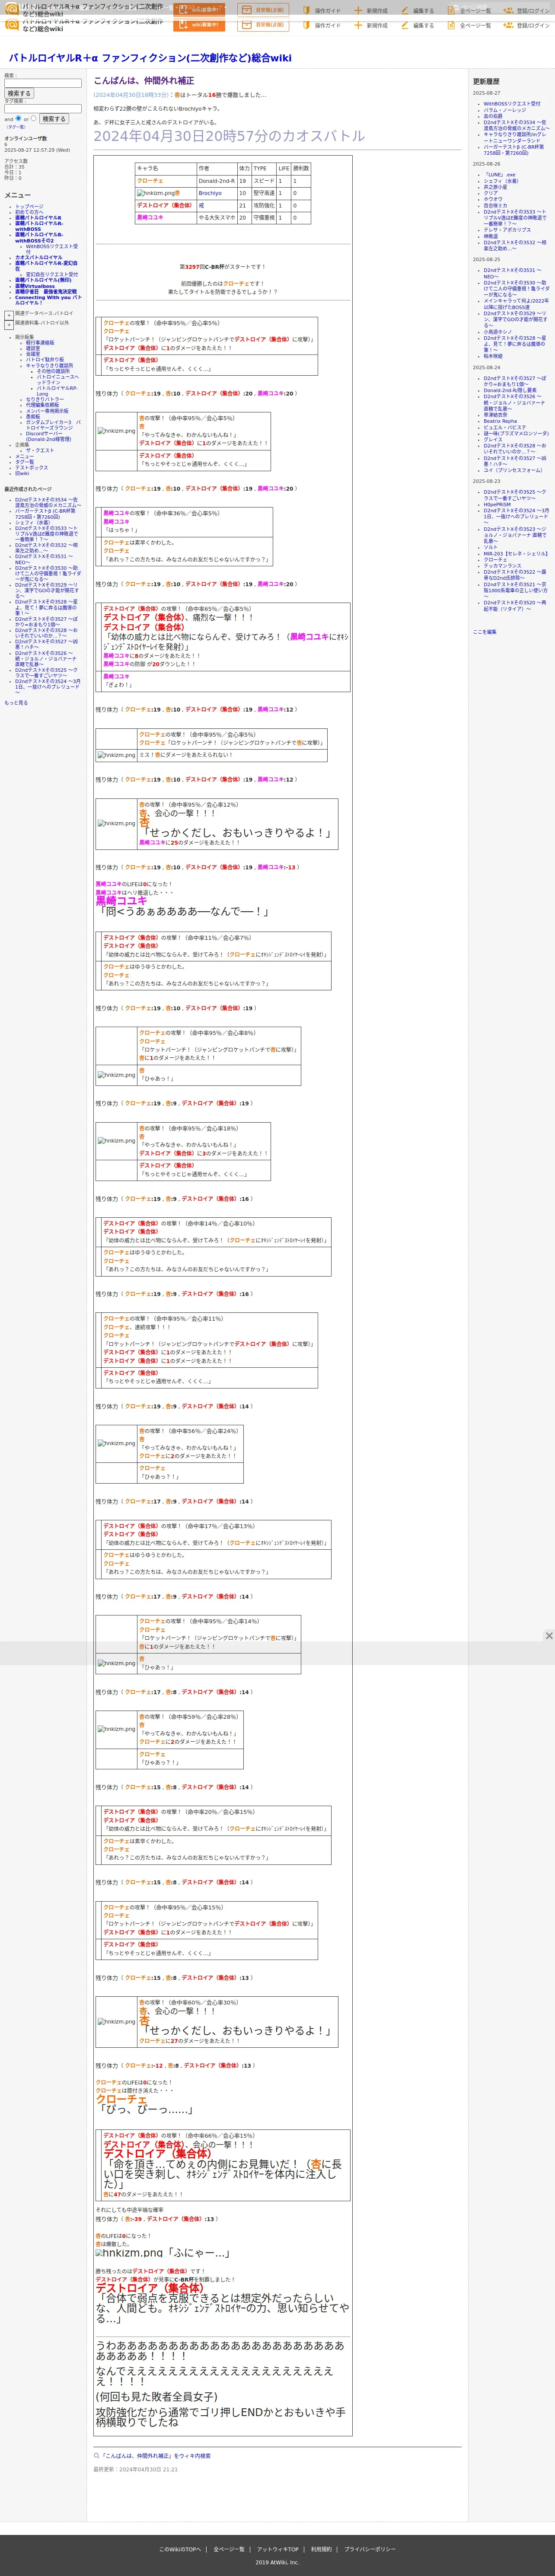Click the hnkizm.png image in character table
This screenshot has height=2576, width=555.
point(156,193)
